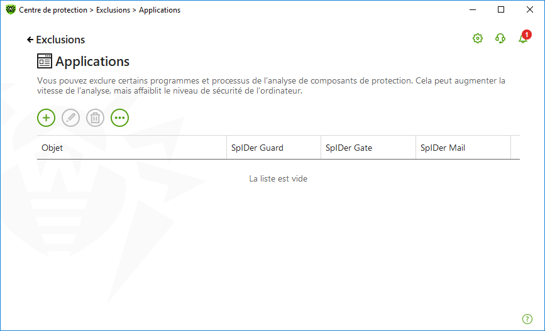Click the title bar breadcrumb 'Centre de protection > Exclusions > Applications'
Screen dimensions: 545x331
tap(100, 10)
